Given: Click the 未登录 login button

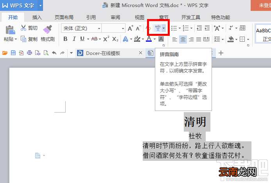Looking at the screenshot, I should pos(261,5).
